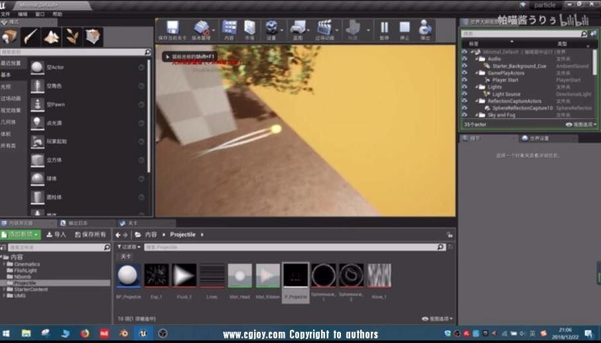
Task: Open the Source Control dropdown arrow
Action: 214,30
